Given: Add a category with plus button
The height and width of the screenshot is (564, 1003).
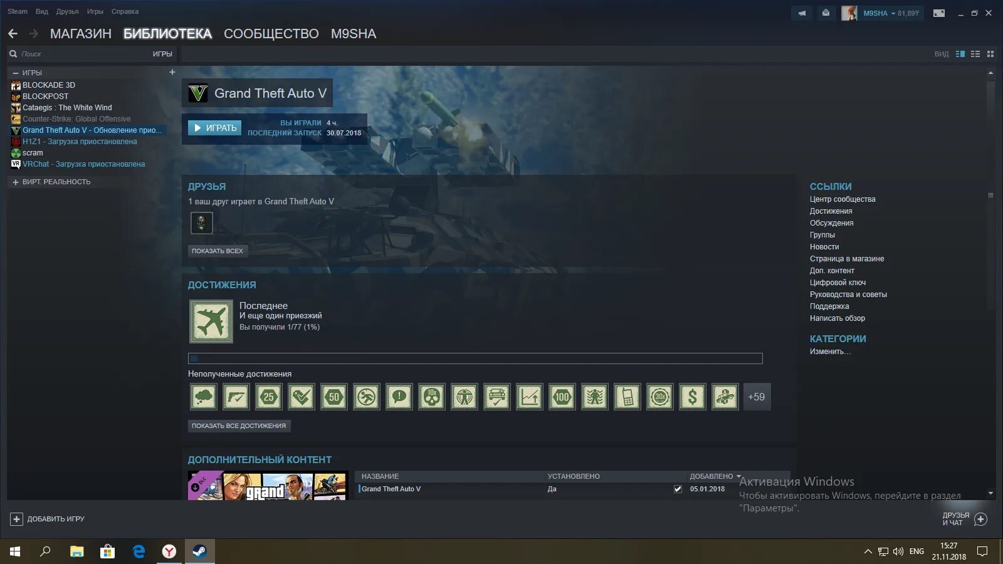Looking at the screenshot, I should click(x=172, y=72).
